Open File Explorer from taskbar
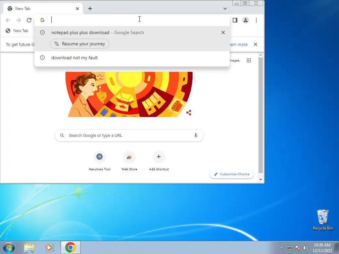 click(29, 247)
